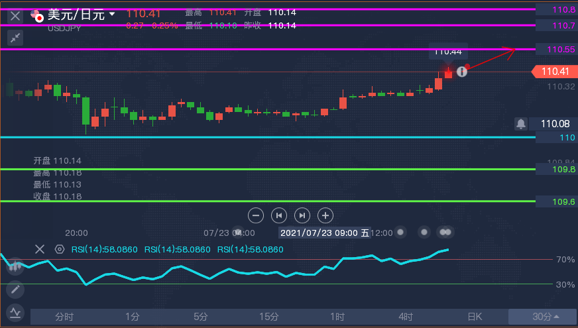Click the zoom out minus button
The height and width of the screenshot is (328, 578).
(x=257, y=215)
